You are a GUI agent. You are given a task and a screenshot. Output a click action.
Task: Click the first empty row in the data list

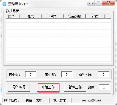(59, 21)
